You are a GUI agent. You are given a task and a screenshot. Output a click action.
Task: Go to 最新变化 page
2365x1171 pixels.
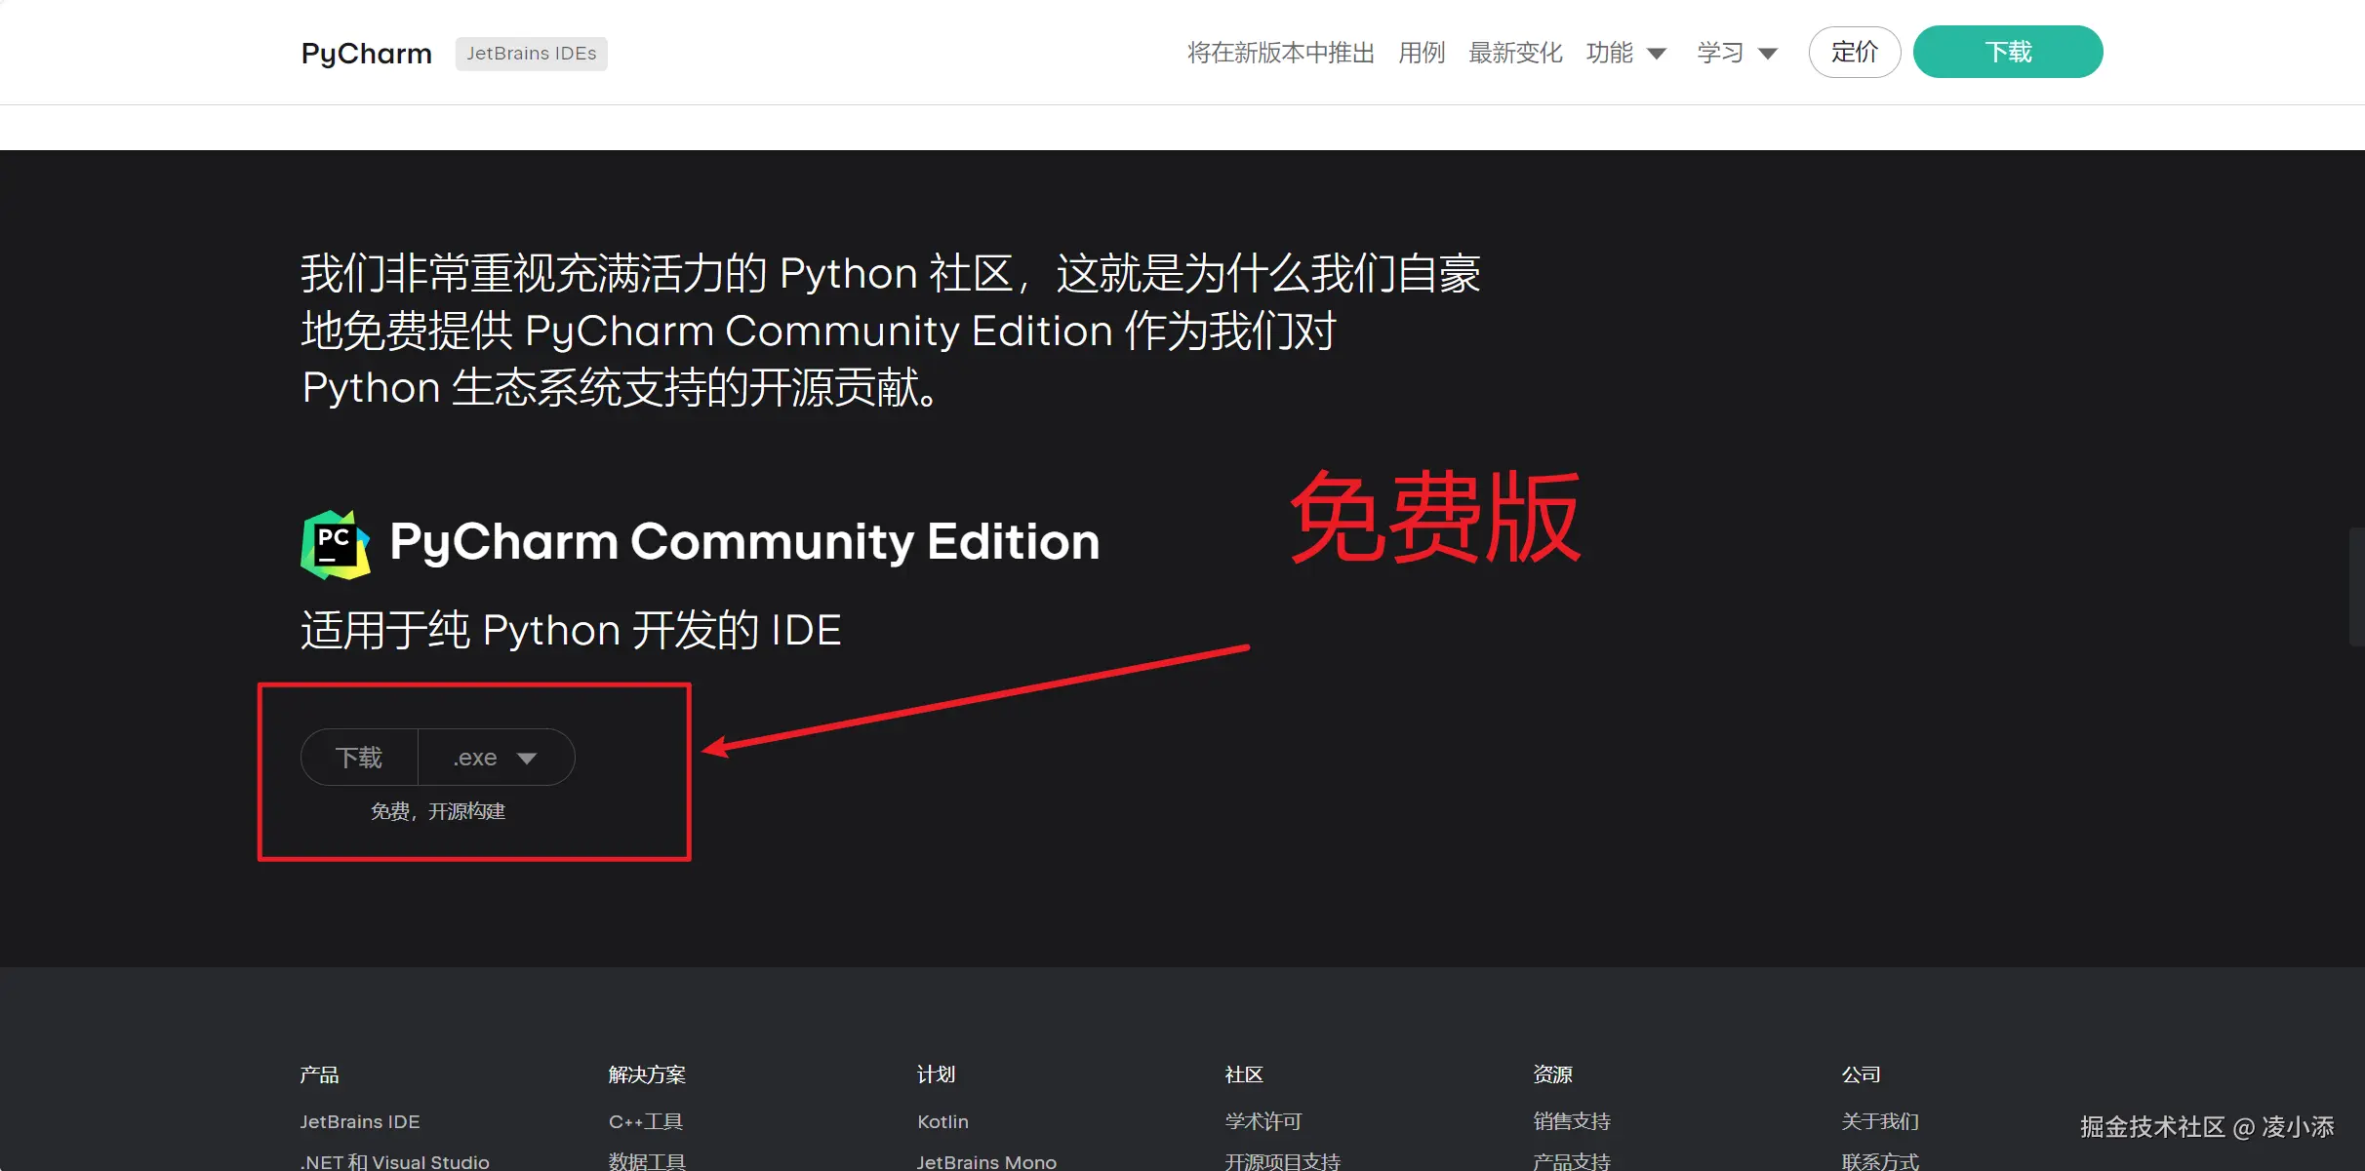pyautogui.click(x=1515, y=53)
